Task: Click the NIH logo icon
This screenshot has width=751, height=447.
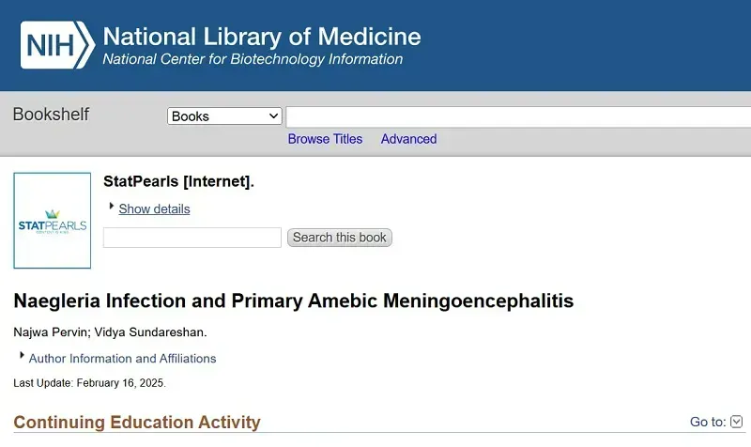Action: (x=57, y=45)
